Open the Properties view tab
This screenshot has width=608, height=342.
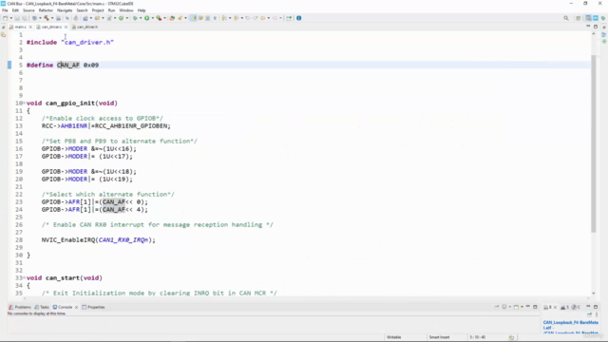pyautogui.click(x=93, y=307)
